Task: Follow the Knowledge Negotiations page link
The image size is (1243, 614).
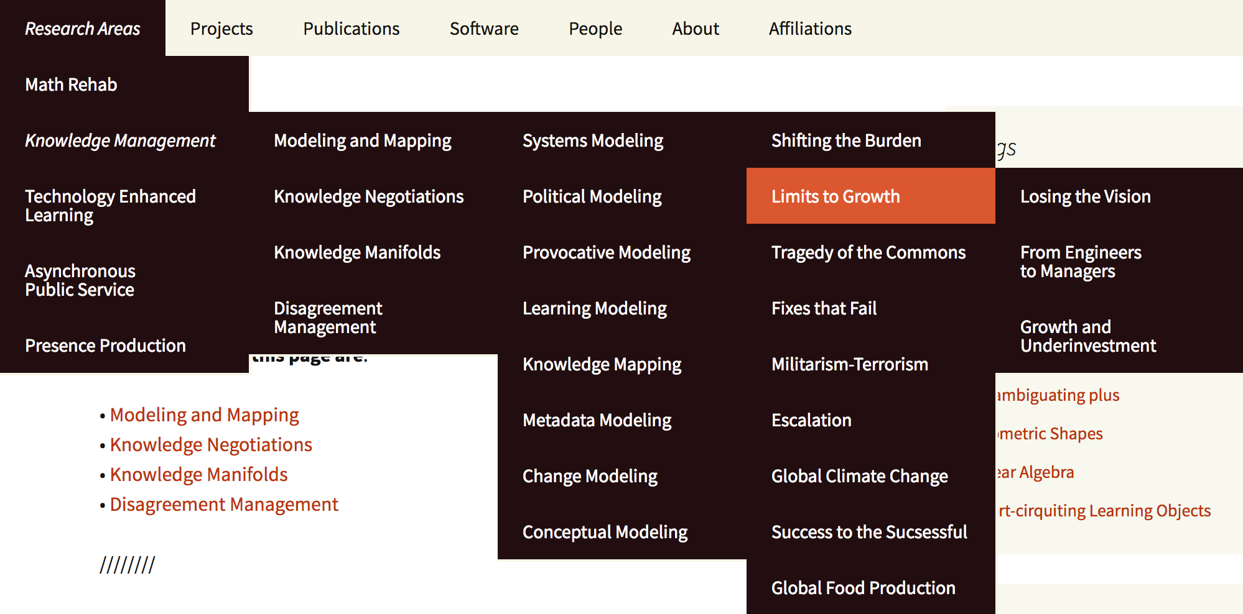Action: [x=211, y=445]
